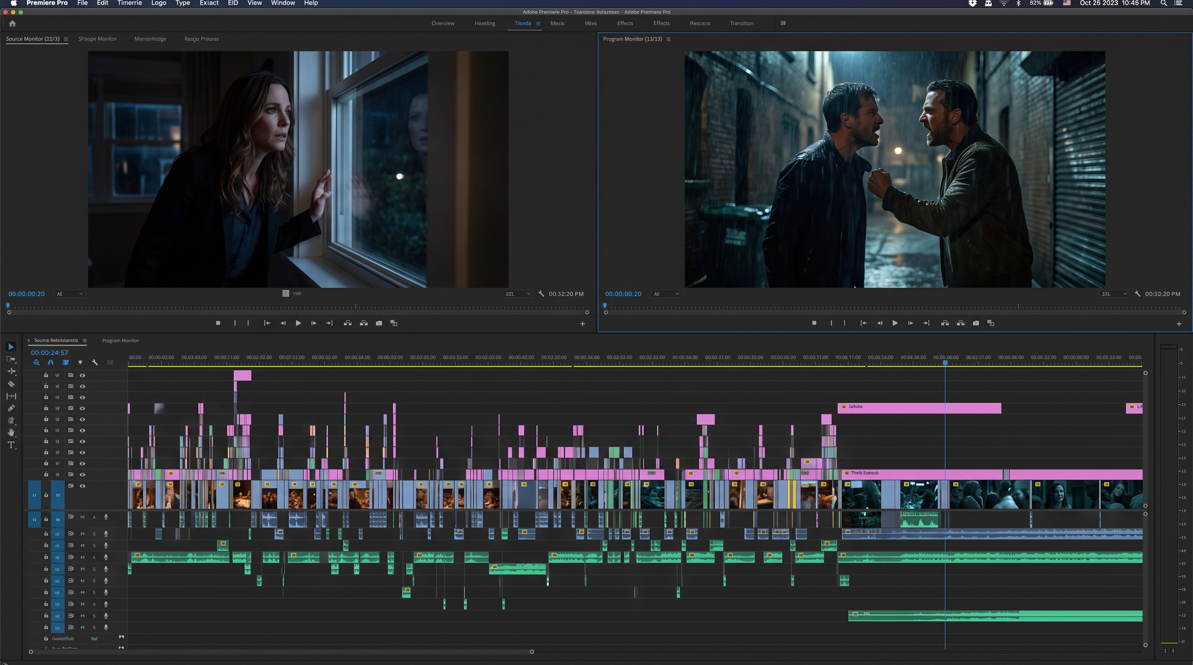
Task: Open the File menu
Action: (x=82, y=3)
